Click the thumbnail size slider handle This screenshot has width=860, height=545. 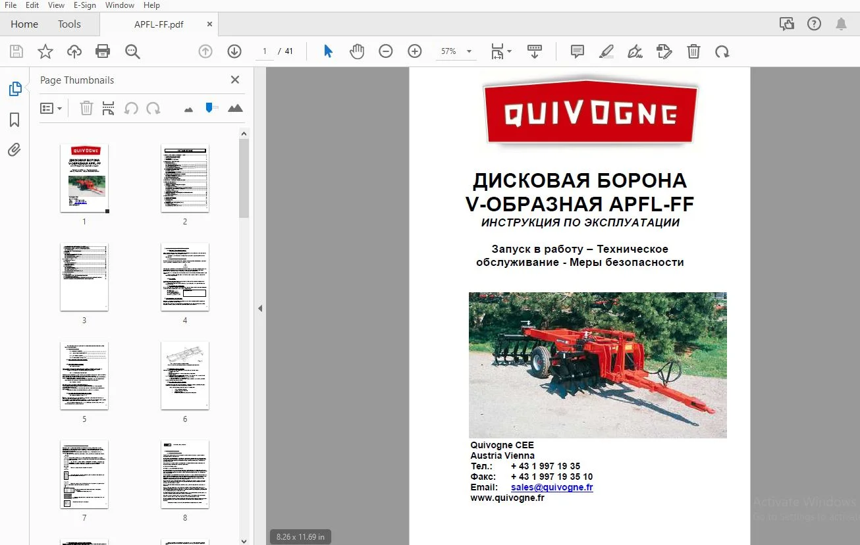pyautogui.click(x=210, y=107)
